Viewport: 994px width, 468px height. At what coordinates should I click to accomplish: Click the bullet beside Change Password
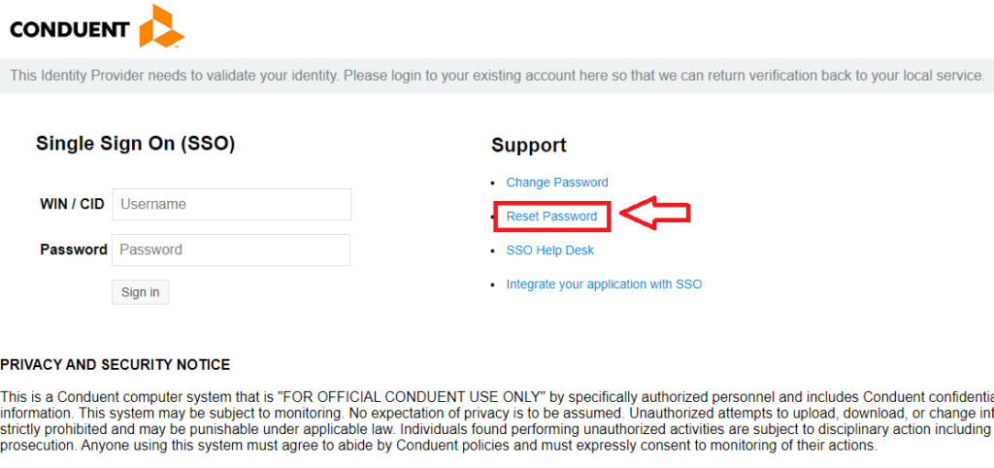pyautogui.click(x=494, y=184)
